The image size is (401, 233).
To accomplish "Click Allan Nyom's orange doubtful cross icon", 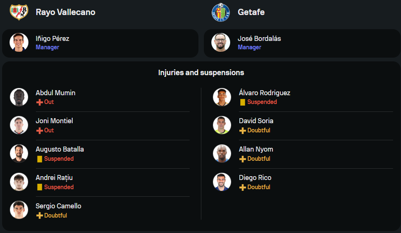I will 242,159.
